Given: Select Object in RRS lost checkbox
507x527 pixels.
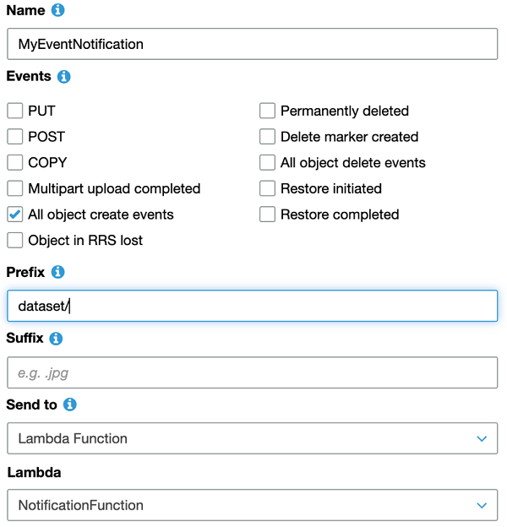Looking at the screenshot, I should [x=14, y=240].
